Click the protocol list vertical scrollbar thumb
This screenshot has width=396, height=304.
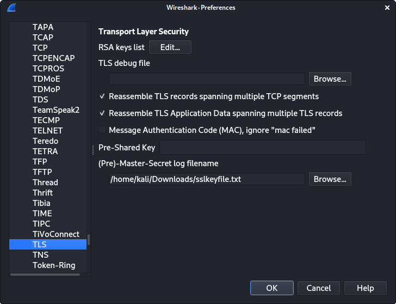89,240
